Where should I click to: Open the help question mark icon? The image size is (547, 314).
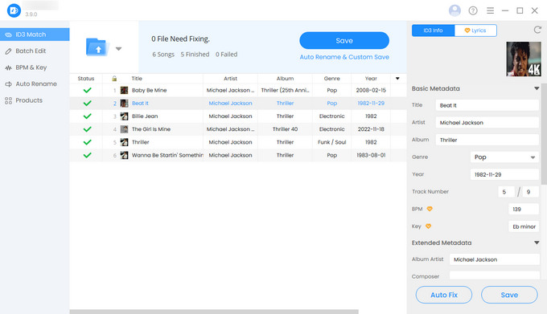point(473,10)
